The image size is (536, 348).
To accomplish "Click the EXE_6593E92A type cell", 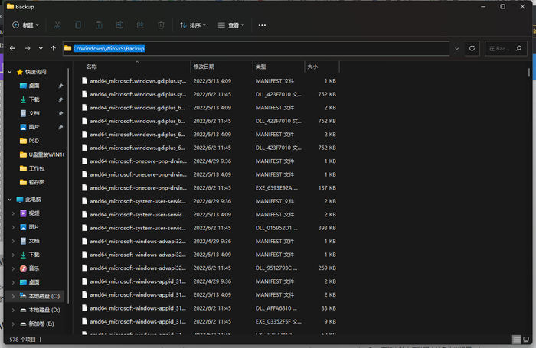I will point(276,188).
